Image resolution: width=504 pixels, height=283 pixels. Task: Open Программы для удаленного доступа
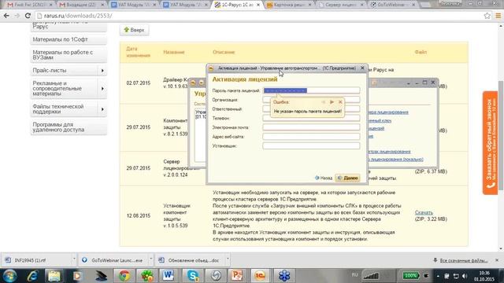point(69,127)
